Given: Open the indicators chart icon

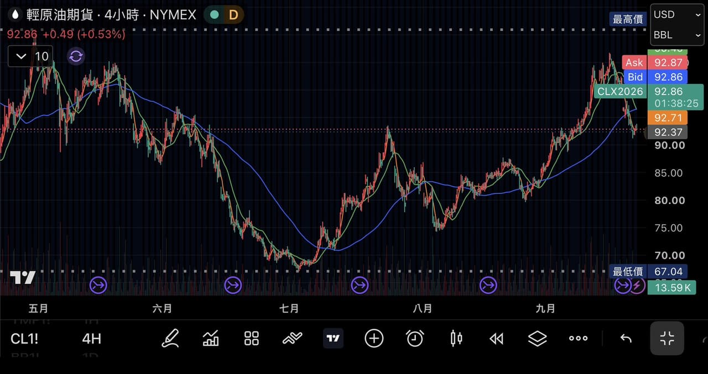Looking at the screenshot, I should (211, 338).
